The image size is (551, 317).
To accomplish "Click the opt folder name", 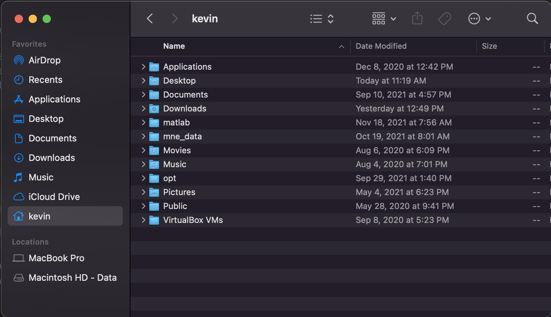I will coord(169,179).
